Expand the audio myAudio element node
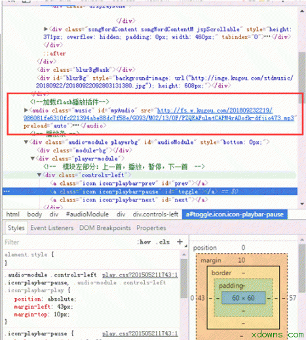This screenshot has height=340, width=306. click(26, 110)
